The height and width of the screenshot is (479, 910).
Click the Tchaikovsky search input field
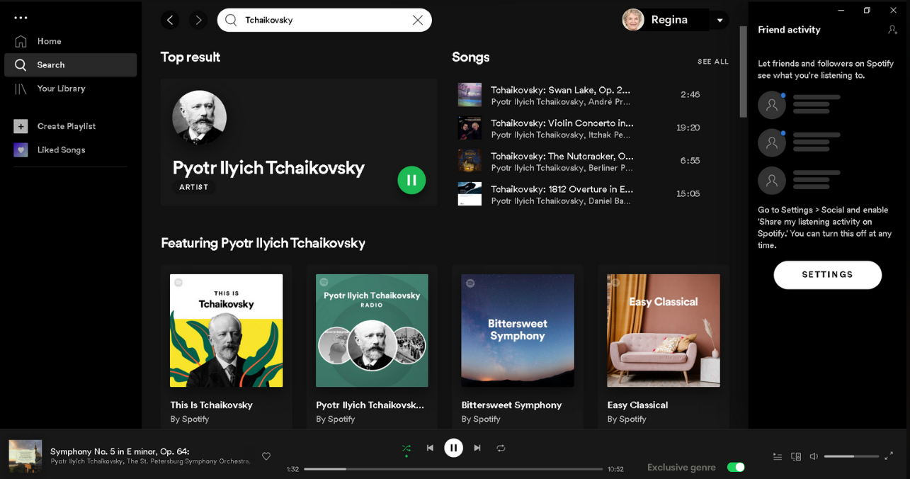[324, 20]
